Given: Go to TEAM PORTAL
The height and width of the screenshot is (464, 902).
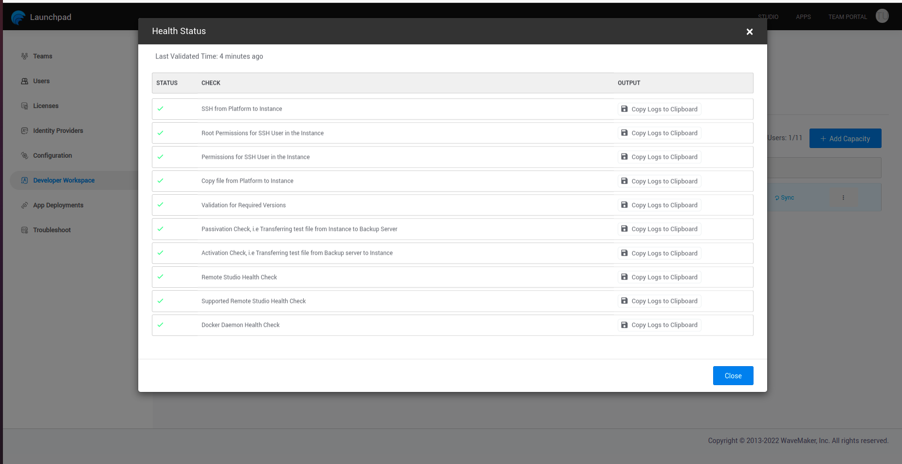Looking at the screenshot, I should (847, 17).
